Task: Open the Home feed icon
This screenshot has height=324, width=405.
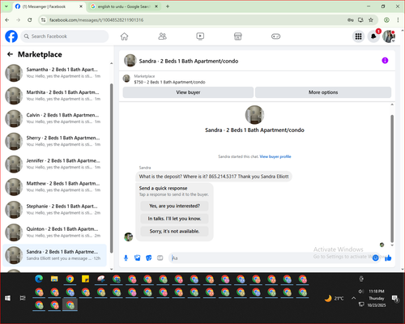Action: click(124, 36)
